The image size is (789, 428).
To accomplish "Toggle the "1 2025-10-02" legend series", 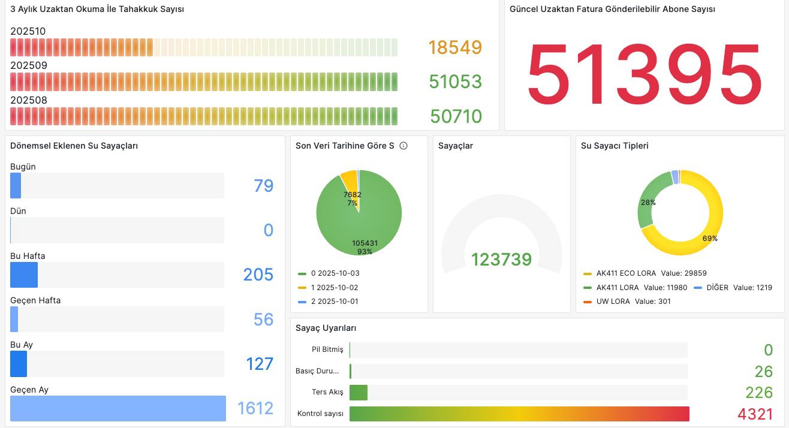I will [x=335, y=288].
